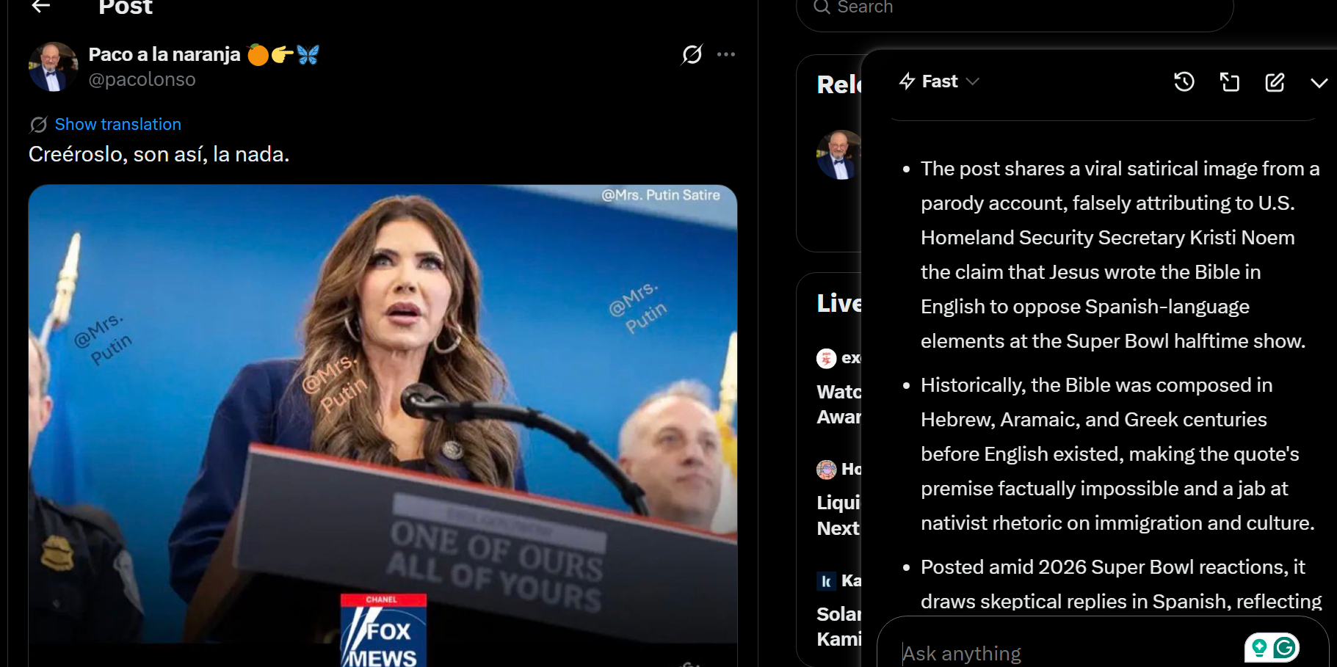Go back using the arrow icon
Viewport: 1337px width, 667px height.
pos(41,6)
